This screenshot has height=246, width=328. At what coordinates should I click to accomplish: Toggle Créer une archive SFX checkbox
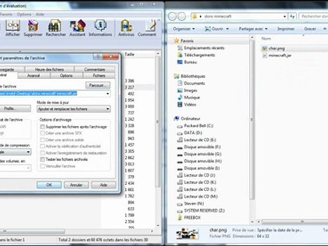[x=42, y=133]
